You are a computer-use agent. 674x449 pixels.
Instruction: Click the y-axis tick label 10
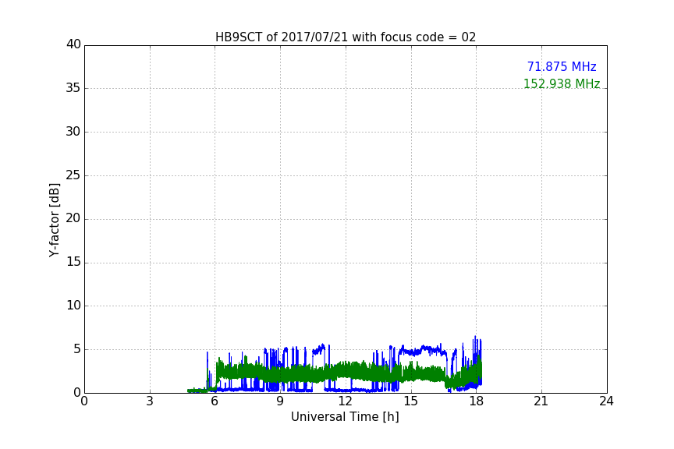(73, 306)
